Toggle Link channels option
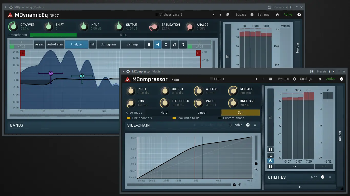The height and width of the screenshot is (196, 350). click(139, 118)
